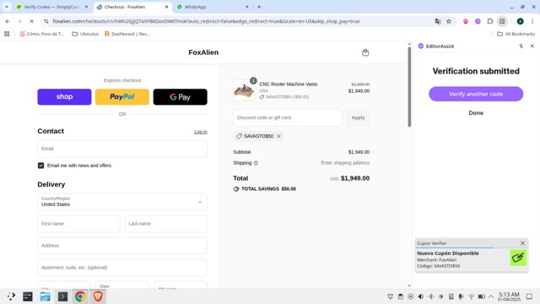Open terminal from the taskbar

pyautogui.click(x=62, y=296)
